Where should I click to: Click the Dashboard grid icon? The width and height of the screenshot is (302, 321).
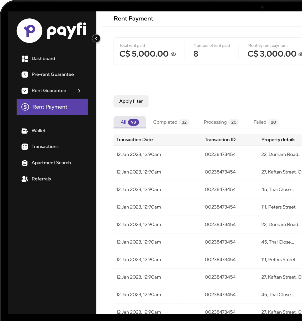point(25,59)
